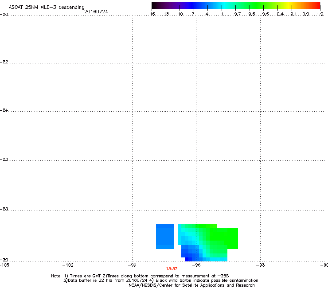Screen dimensions: 328x288
Task: Click the -22 latitude axis label
Action: coord(4,62)
